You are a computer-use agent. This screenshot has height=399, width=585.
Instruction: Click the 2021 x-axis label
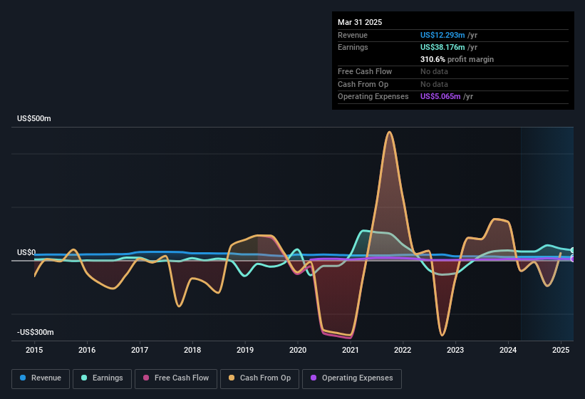tap(351, 350)
